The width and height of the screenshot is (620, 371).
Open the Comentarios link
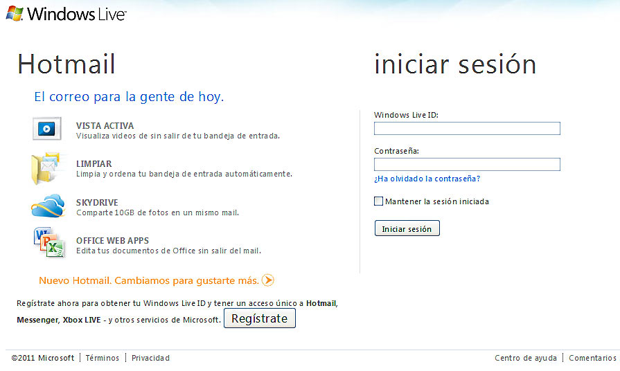(x=592, y=358)
